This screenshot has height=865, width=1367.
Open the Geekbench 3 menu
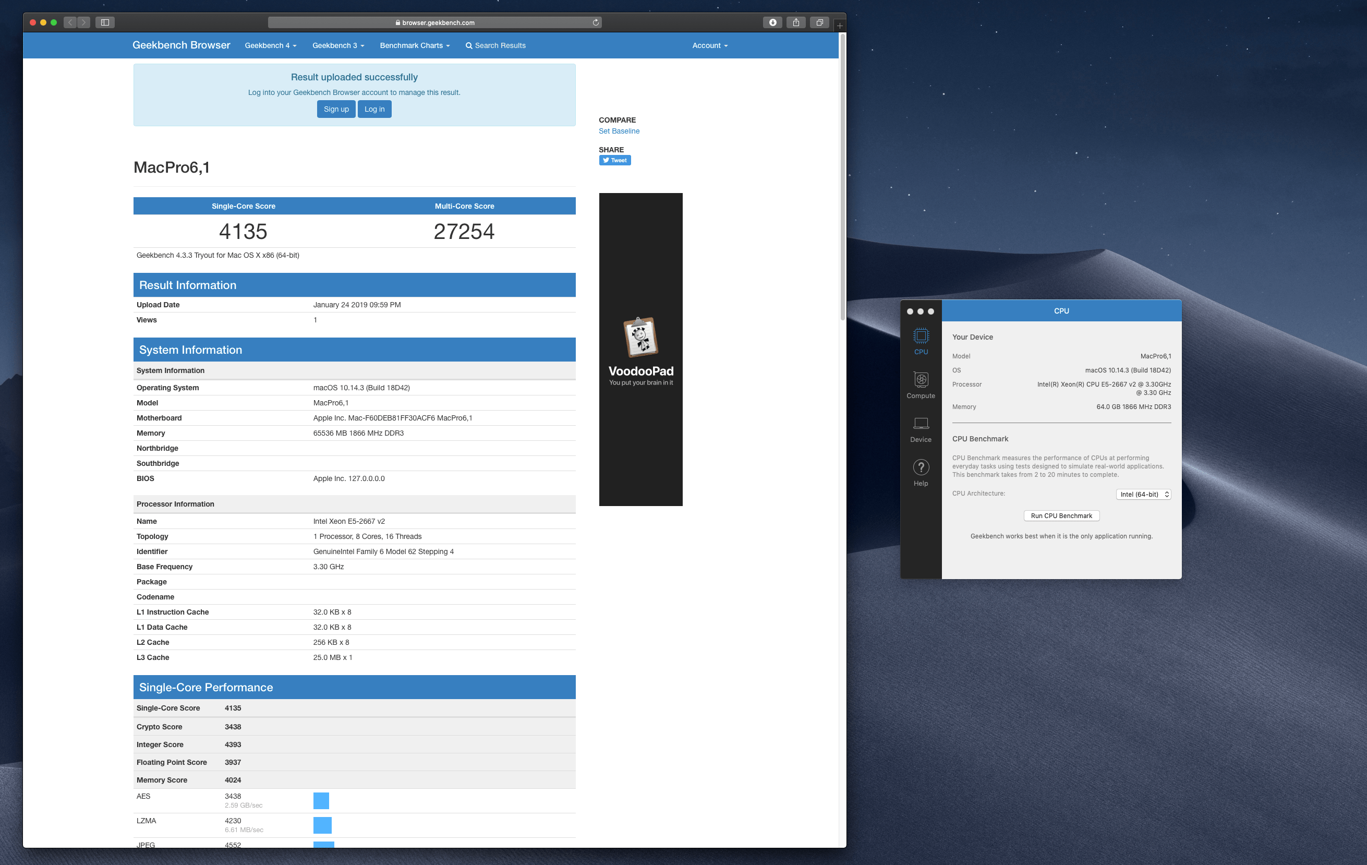[x=338, y=45]
